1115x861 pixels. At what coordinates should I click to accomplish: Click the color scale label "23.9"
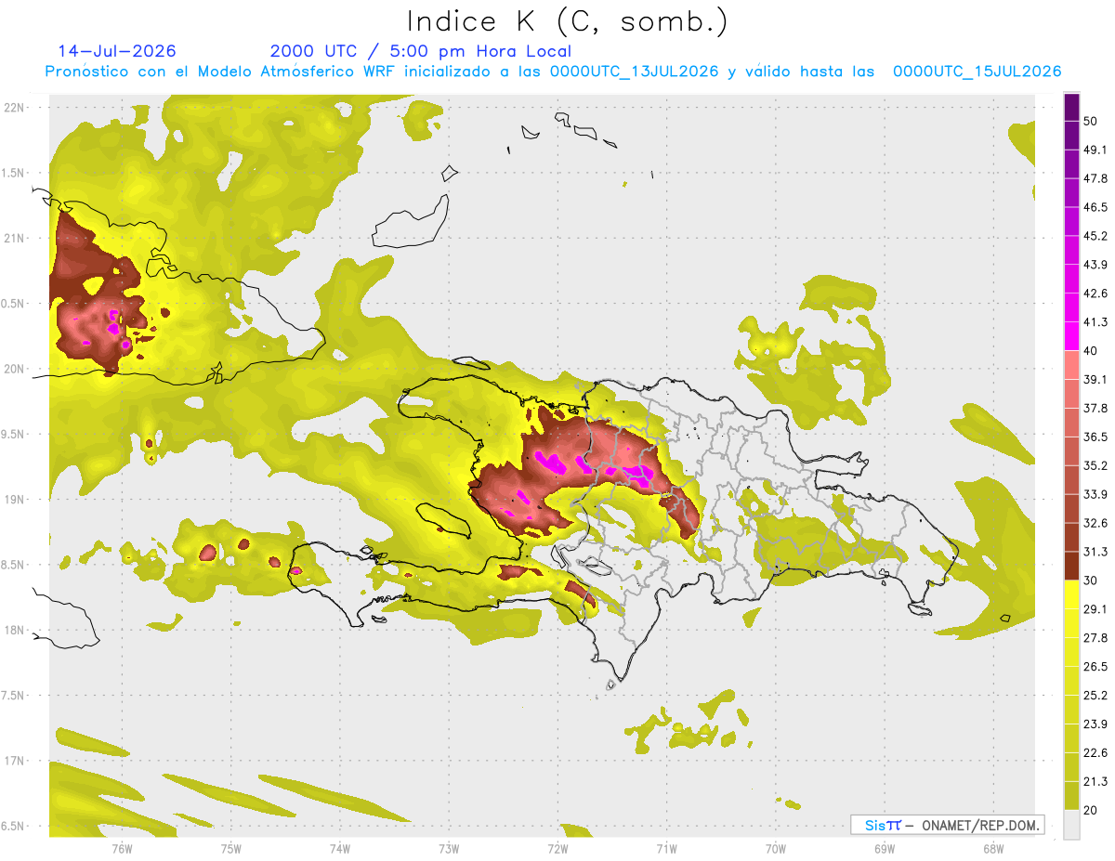pyautogui.click(x=1095, y=724)
